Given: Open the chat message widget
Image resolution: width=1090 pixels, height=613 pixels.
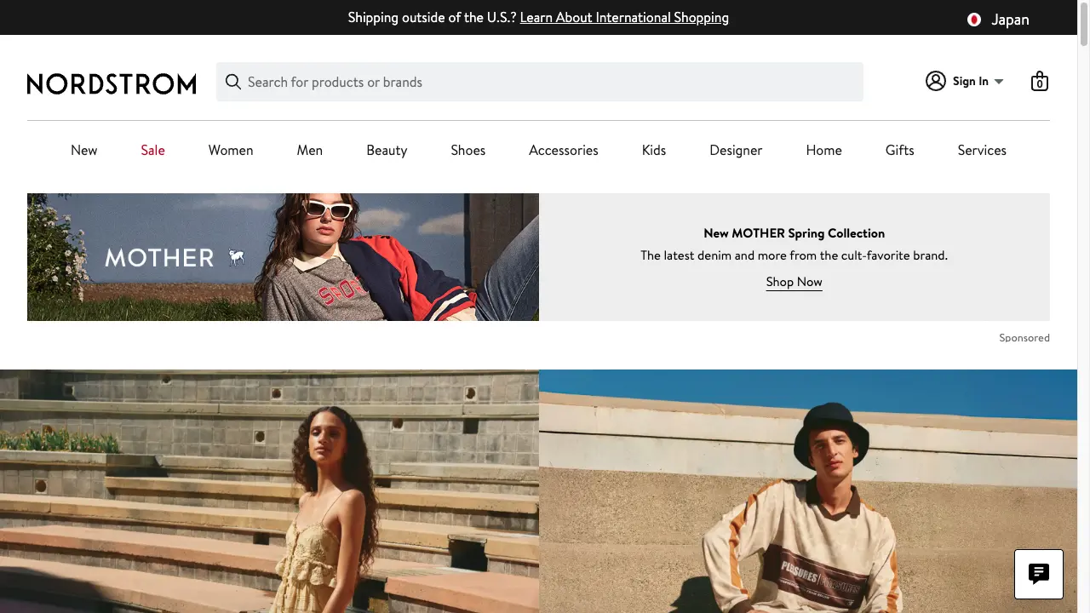Looking at the screenshot, I should (x=1038, y=574).
